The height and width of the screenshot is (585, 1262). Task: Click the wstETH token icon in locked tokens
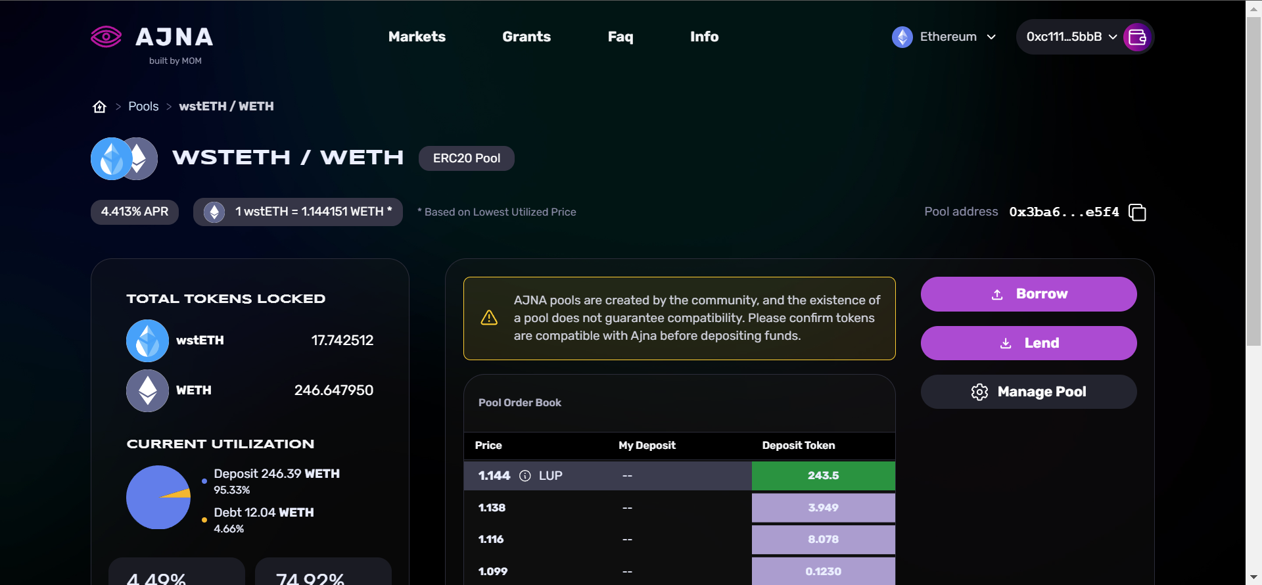pos(147,340)
